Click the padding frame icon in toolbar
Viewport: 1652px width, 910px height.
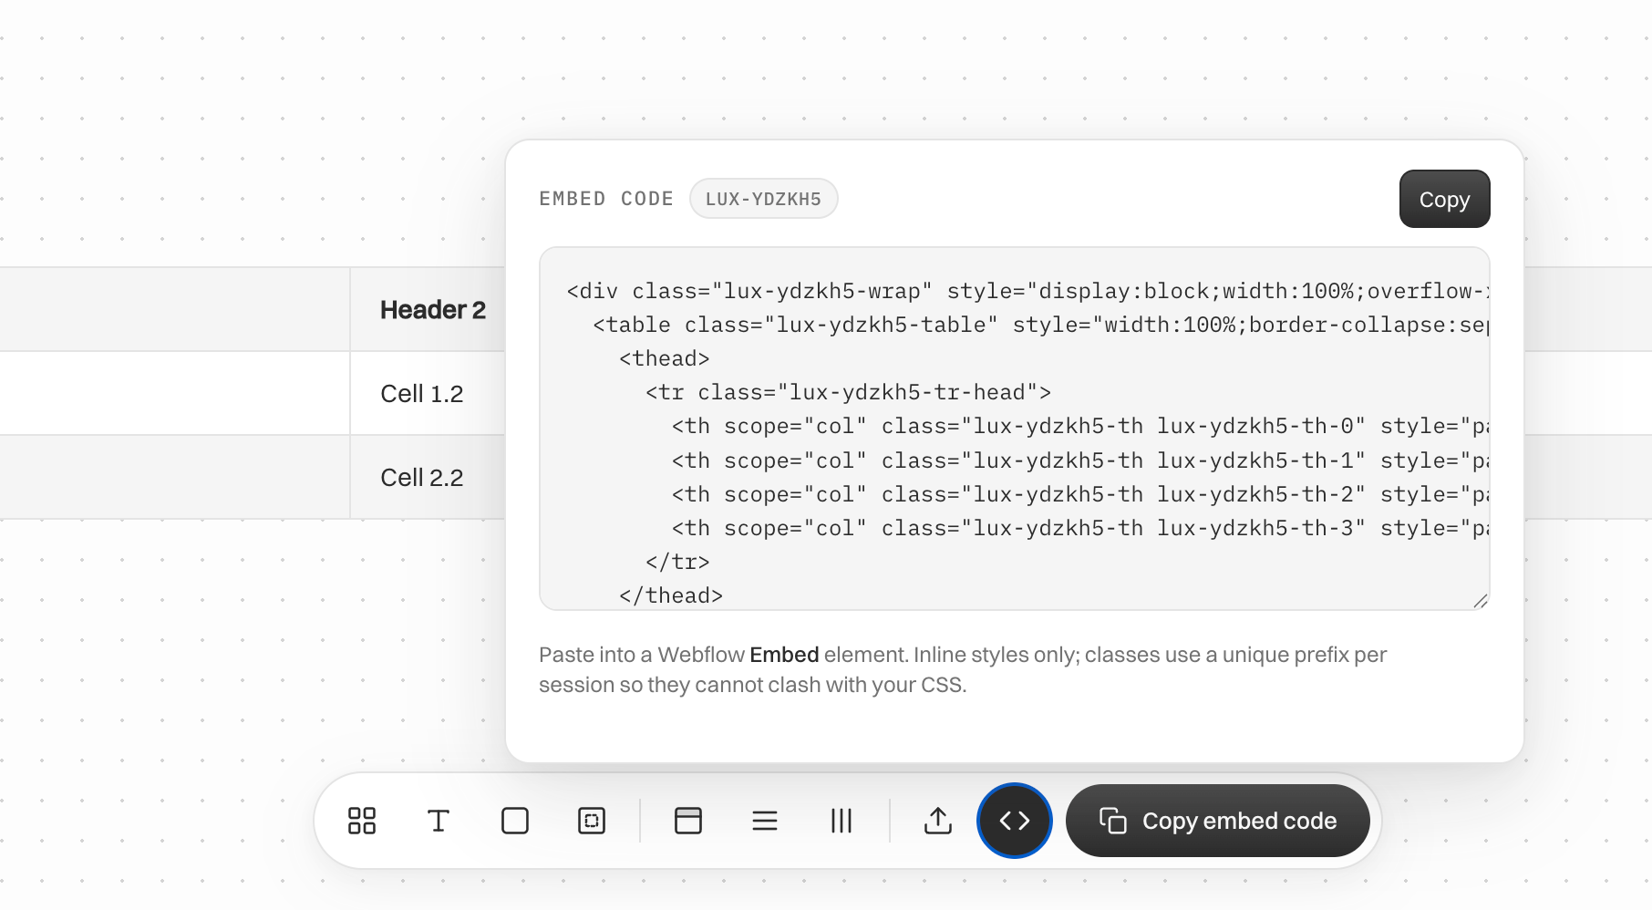[592, 821]
